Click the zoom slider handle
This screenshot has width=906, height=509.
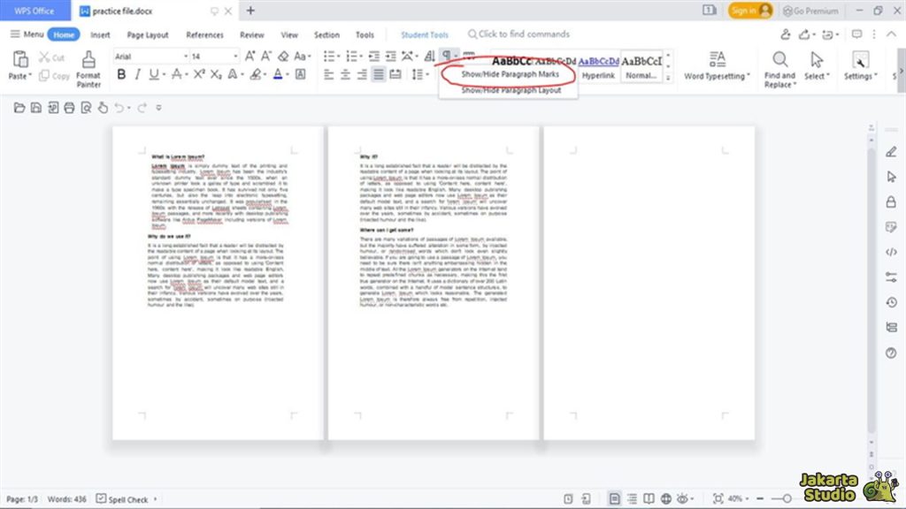click(787, 499)
